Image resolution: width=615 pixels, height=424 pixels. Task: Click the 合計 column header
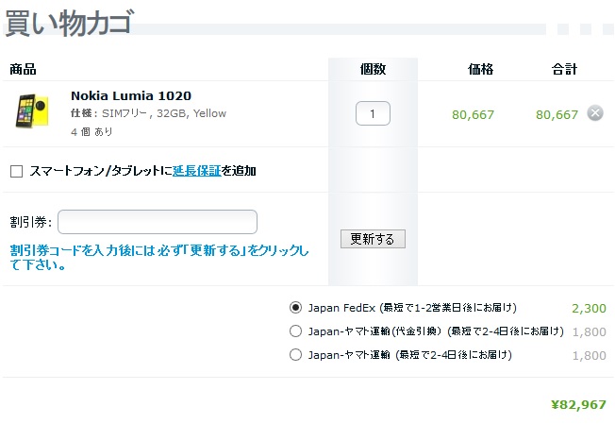pyautogui.click(x=564, y=69)
